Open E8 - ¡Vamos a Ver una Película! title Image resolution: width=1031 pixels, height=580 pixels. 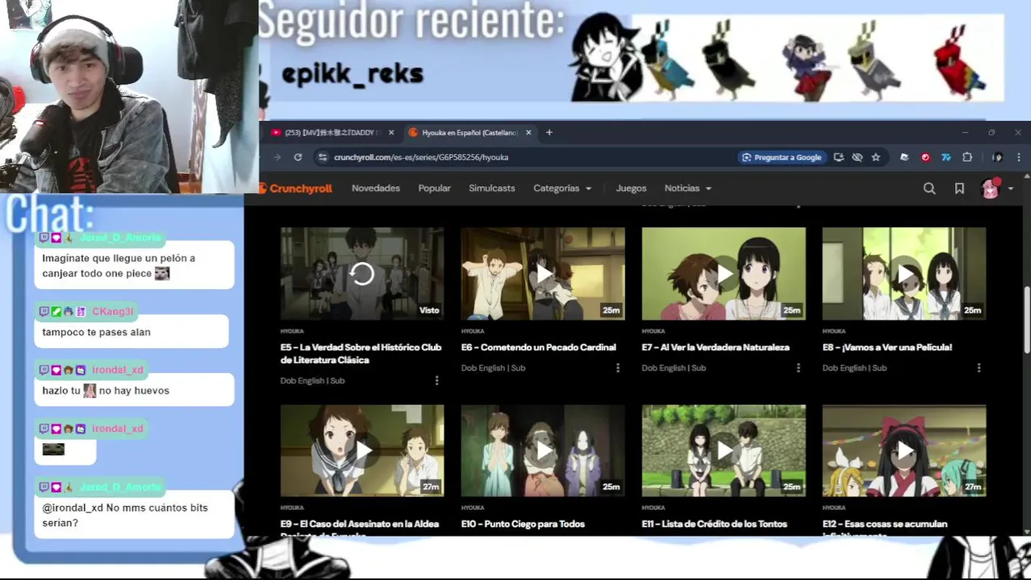887,347
